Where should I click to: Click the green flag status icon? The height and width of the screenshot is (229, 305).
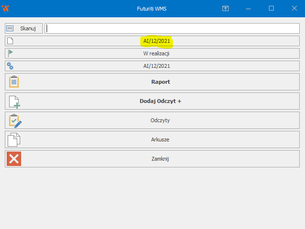pos(10,53)
